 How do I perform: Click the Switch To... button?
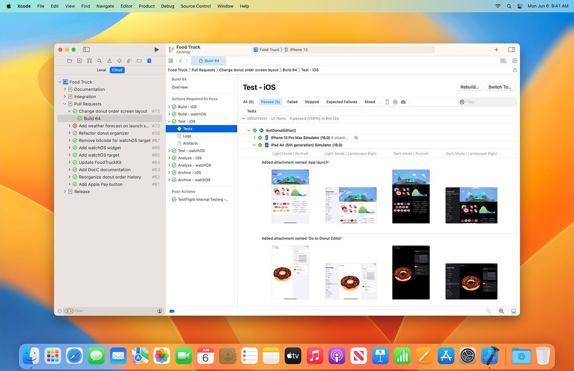click(x=500, y=87)
